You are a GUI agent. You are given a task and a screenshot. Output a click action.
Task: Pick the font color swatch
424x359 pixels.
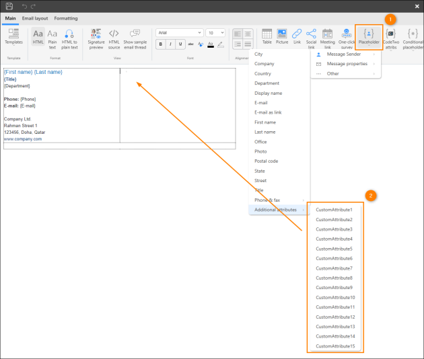(211, 44)
